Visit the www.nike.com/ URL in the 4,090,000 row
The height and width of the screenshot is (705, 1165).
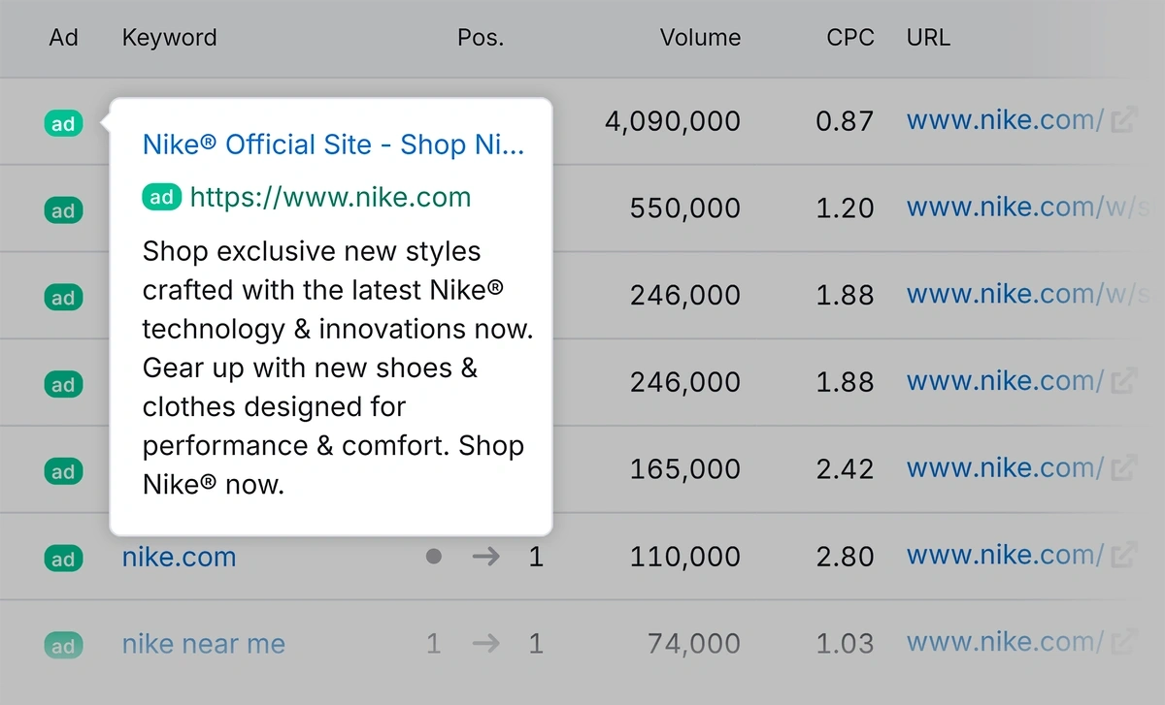click(1005, 121)
